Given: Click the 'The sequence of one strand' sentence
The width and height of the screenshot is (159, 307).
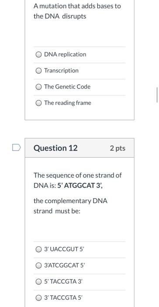Looking at the screenshot, I should click(x=78, y=180).
